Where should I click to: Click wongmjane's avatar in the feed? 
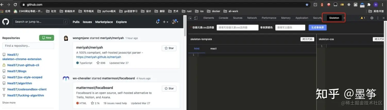[x=66, y=38]
